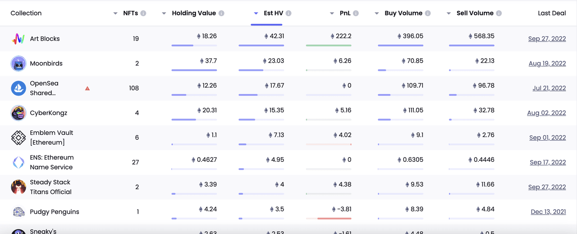This screenshot has width=577, height=234.
Task: Click the ENS Ethereum Name Service logo
Action: click(18, 163)
